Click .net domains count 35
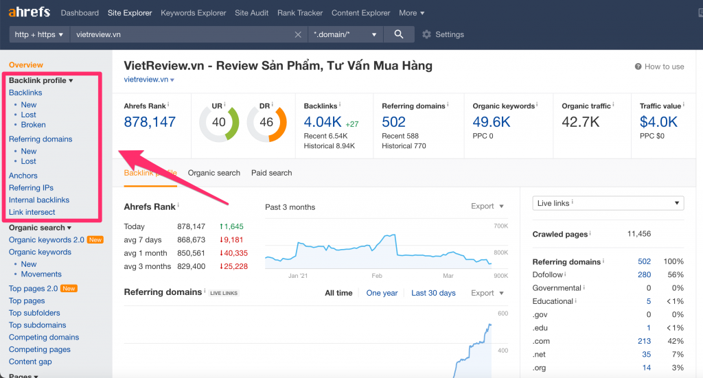703x378 pixels. [x=647, y=354]
